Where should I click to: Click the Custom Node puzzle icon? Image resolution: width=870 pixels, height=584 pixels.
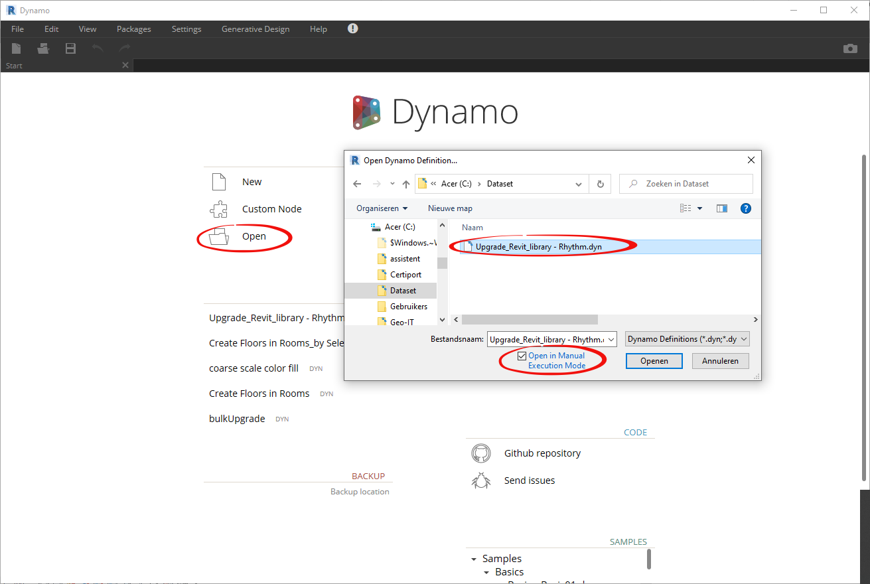219,209
